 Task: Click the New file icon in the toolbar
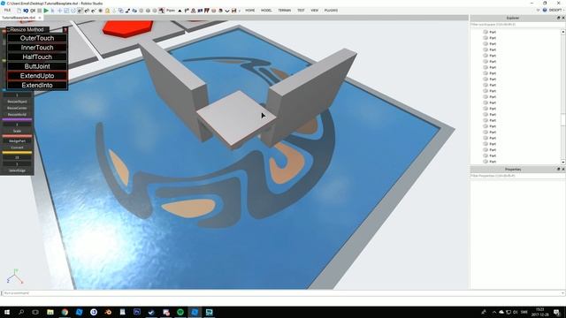coord(19,11)
